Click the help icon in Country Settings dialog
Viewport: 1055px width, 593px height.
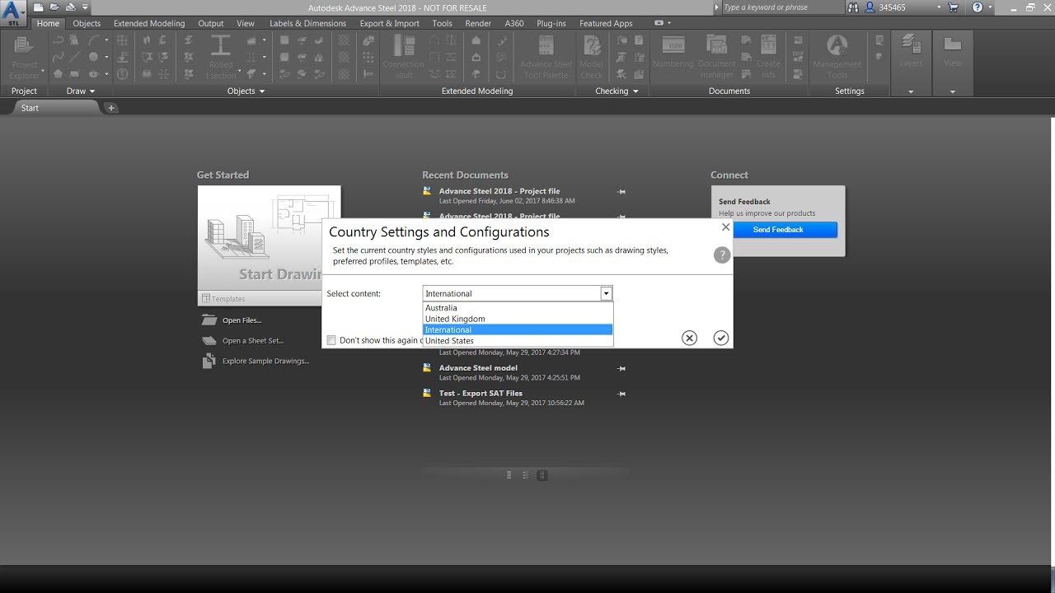click(722, 254)
